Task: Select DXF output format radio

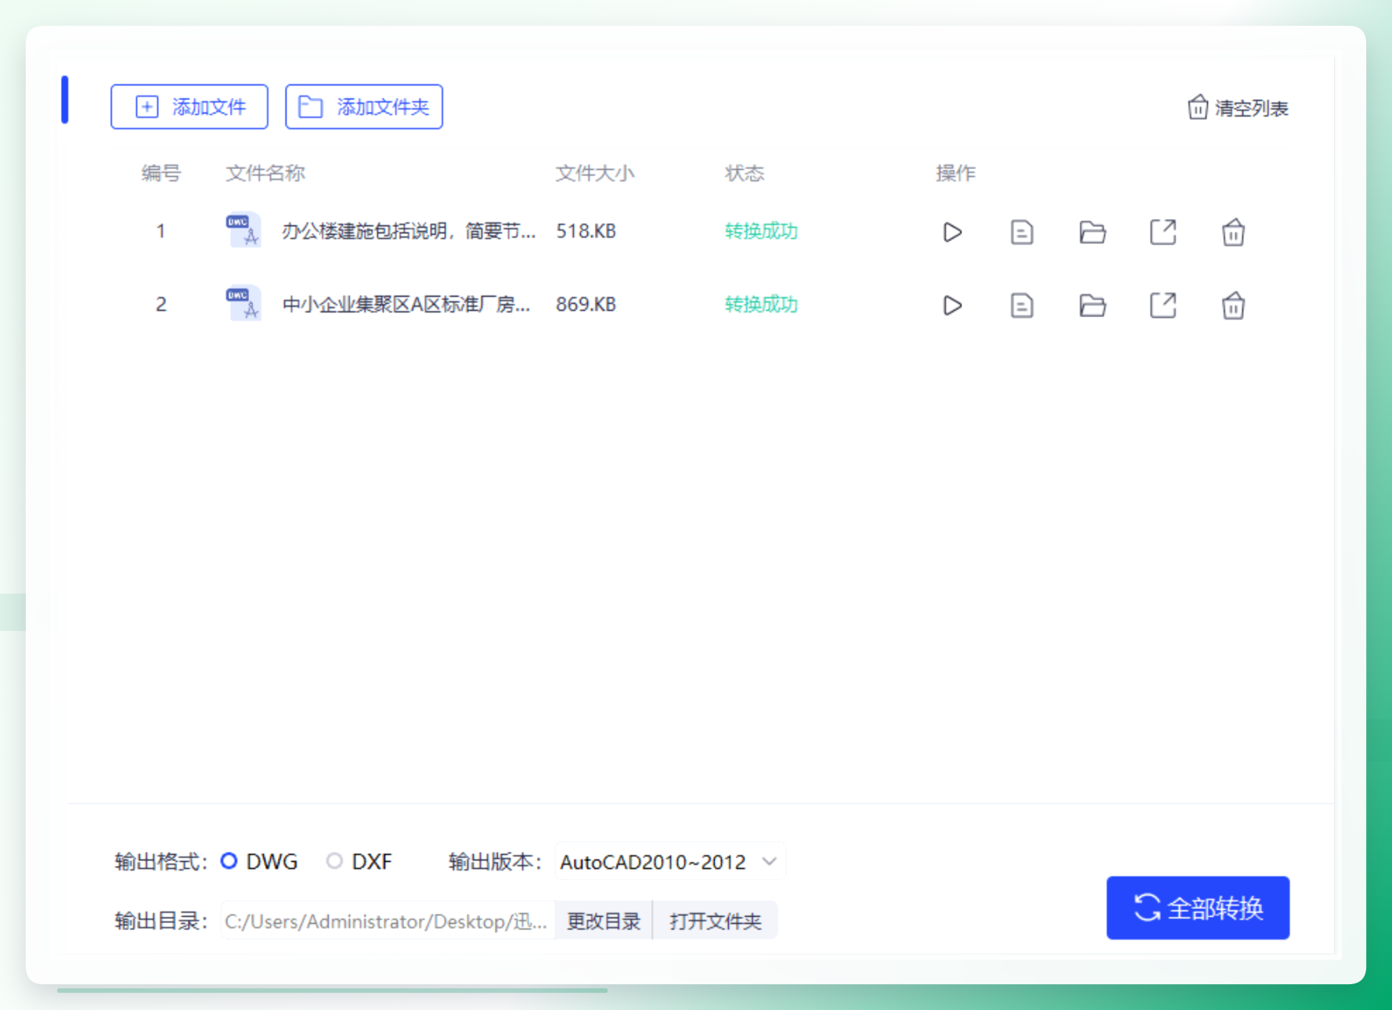Action: pos(334,861)
